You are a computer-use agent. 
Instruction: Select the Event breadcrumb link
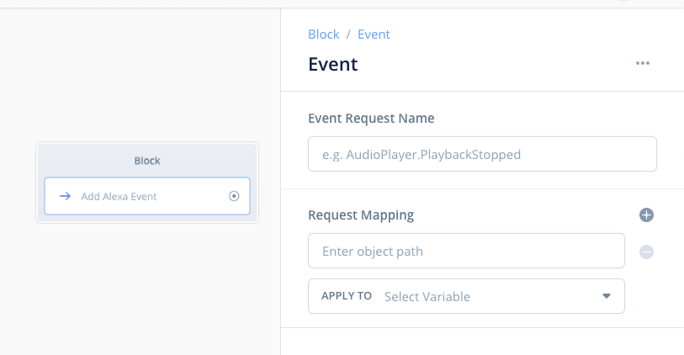click(374, 34)
